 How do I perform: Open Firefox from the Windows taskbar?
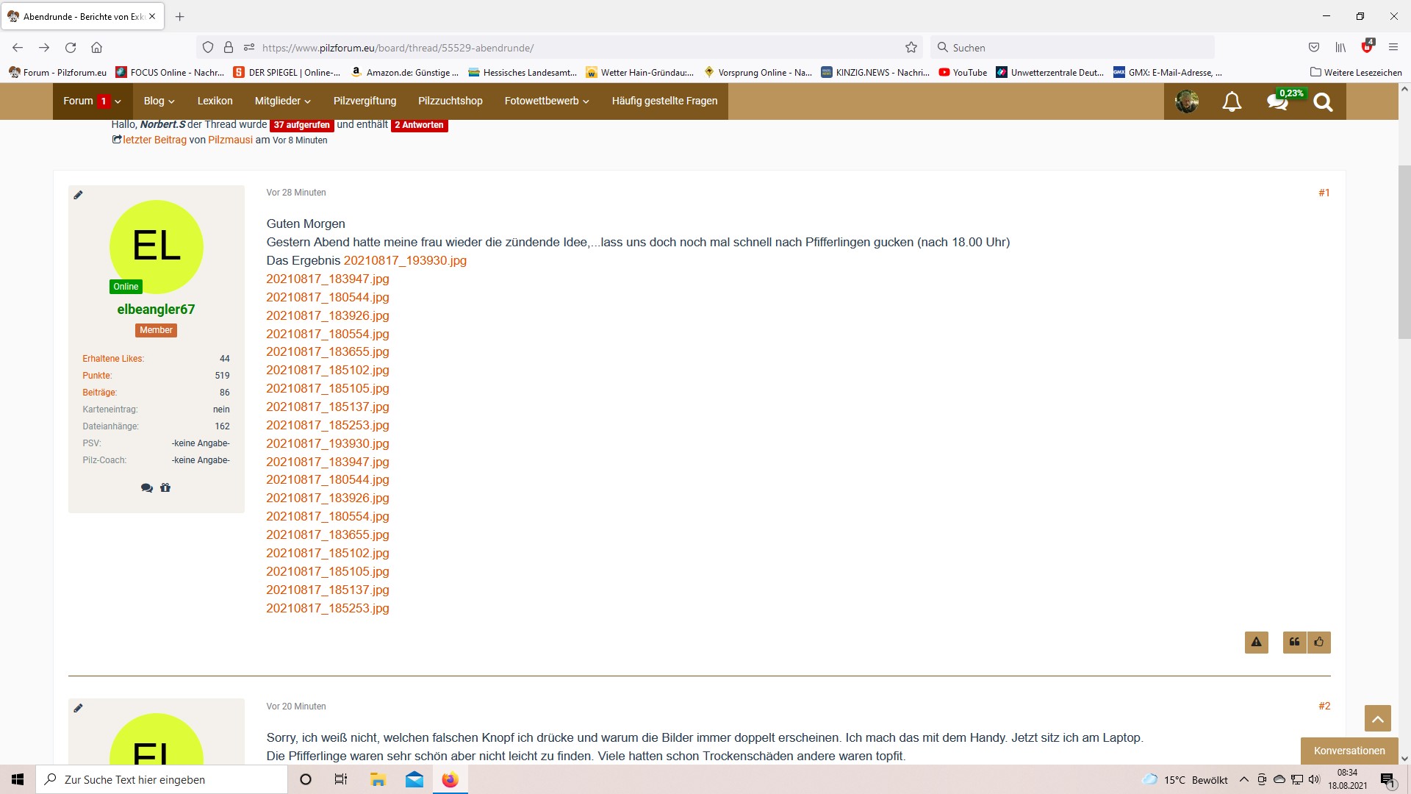pyautogui.click(x=450, y=779)
